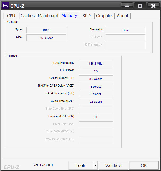Go to the Mainboard tab

point(48,16)
